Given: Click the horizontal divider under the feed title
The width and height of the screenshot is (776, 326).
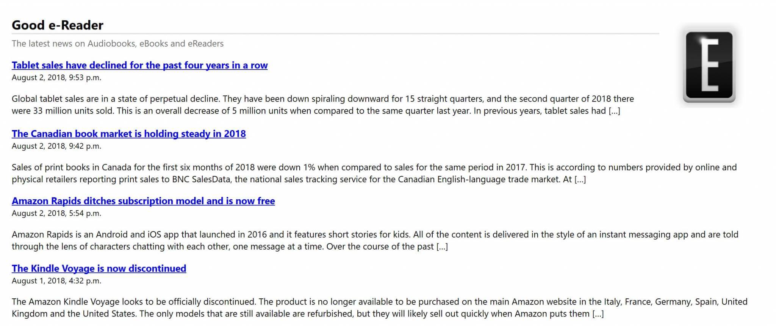Looking at the screenshot, I should (335, 34).
